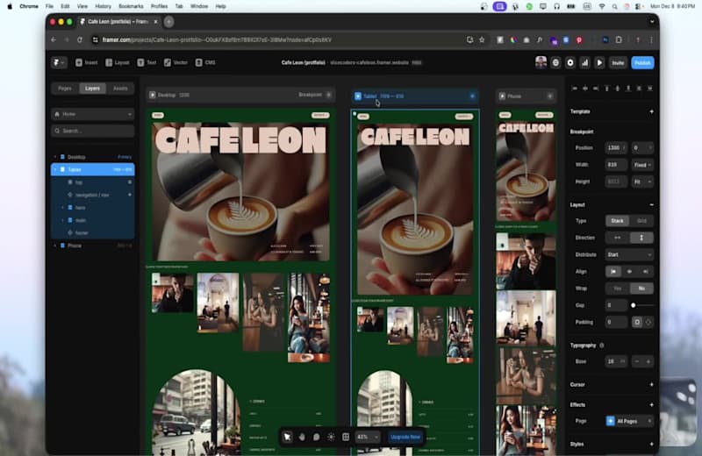Add breakpoint with Desktop plus icon
The width and height of the screenshot is (702, 456).
pyautogui.click(x=329, y=95)
